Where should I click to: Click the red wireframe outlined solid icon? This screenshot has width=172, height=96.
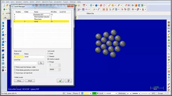tap(104, 5)
